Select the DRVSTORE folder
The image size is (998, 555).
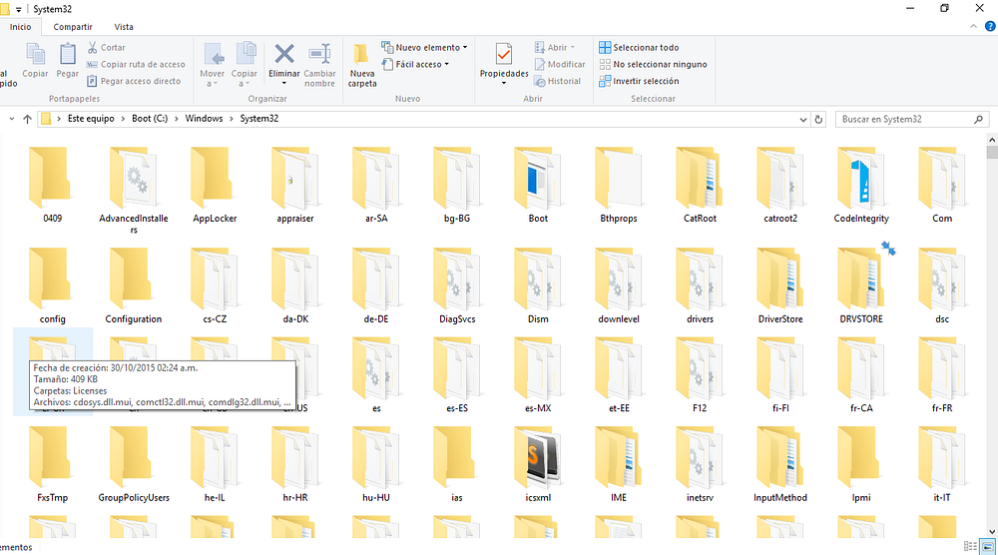pos(861,285)
